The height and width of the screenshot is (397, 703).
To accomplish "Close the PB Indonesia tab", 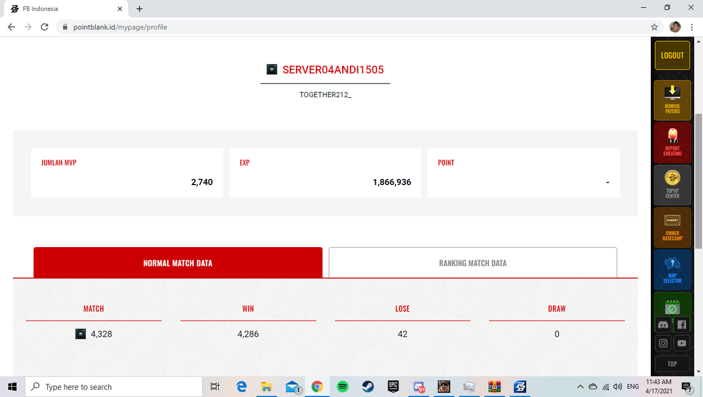I will point(119,9).
